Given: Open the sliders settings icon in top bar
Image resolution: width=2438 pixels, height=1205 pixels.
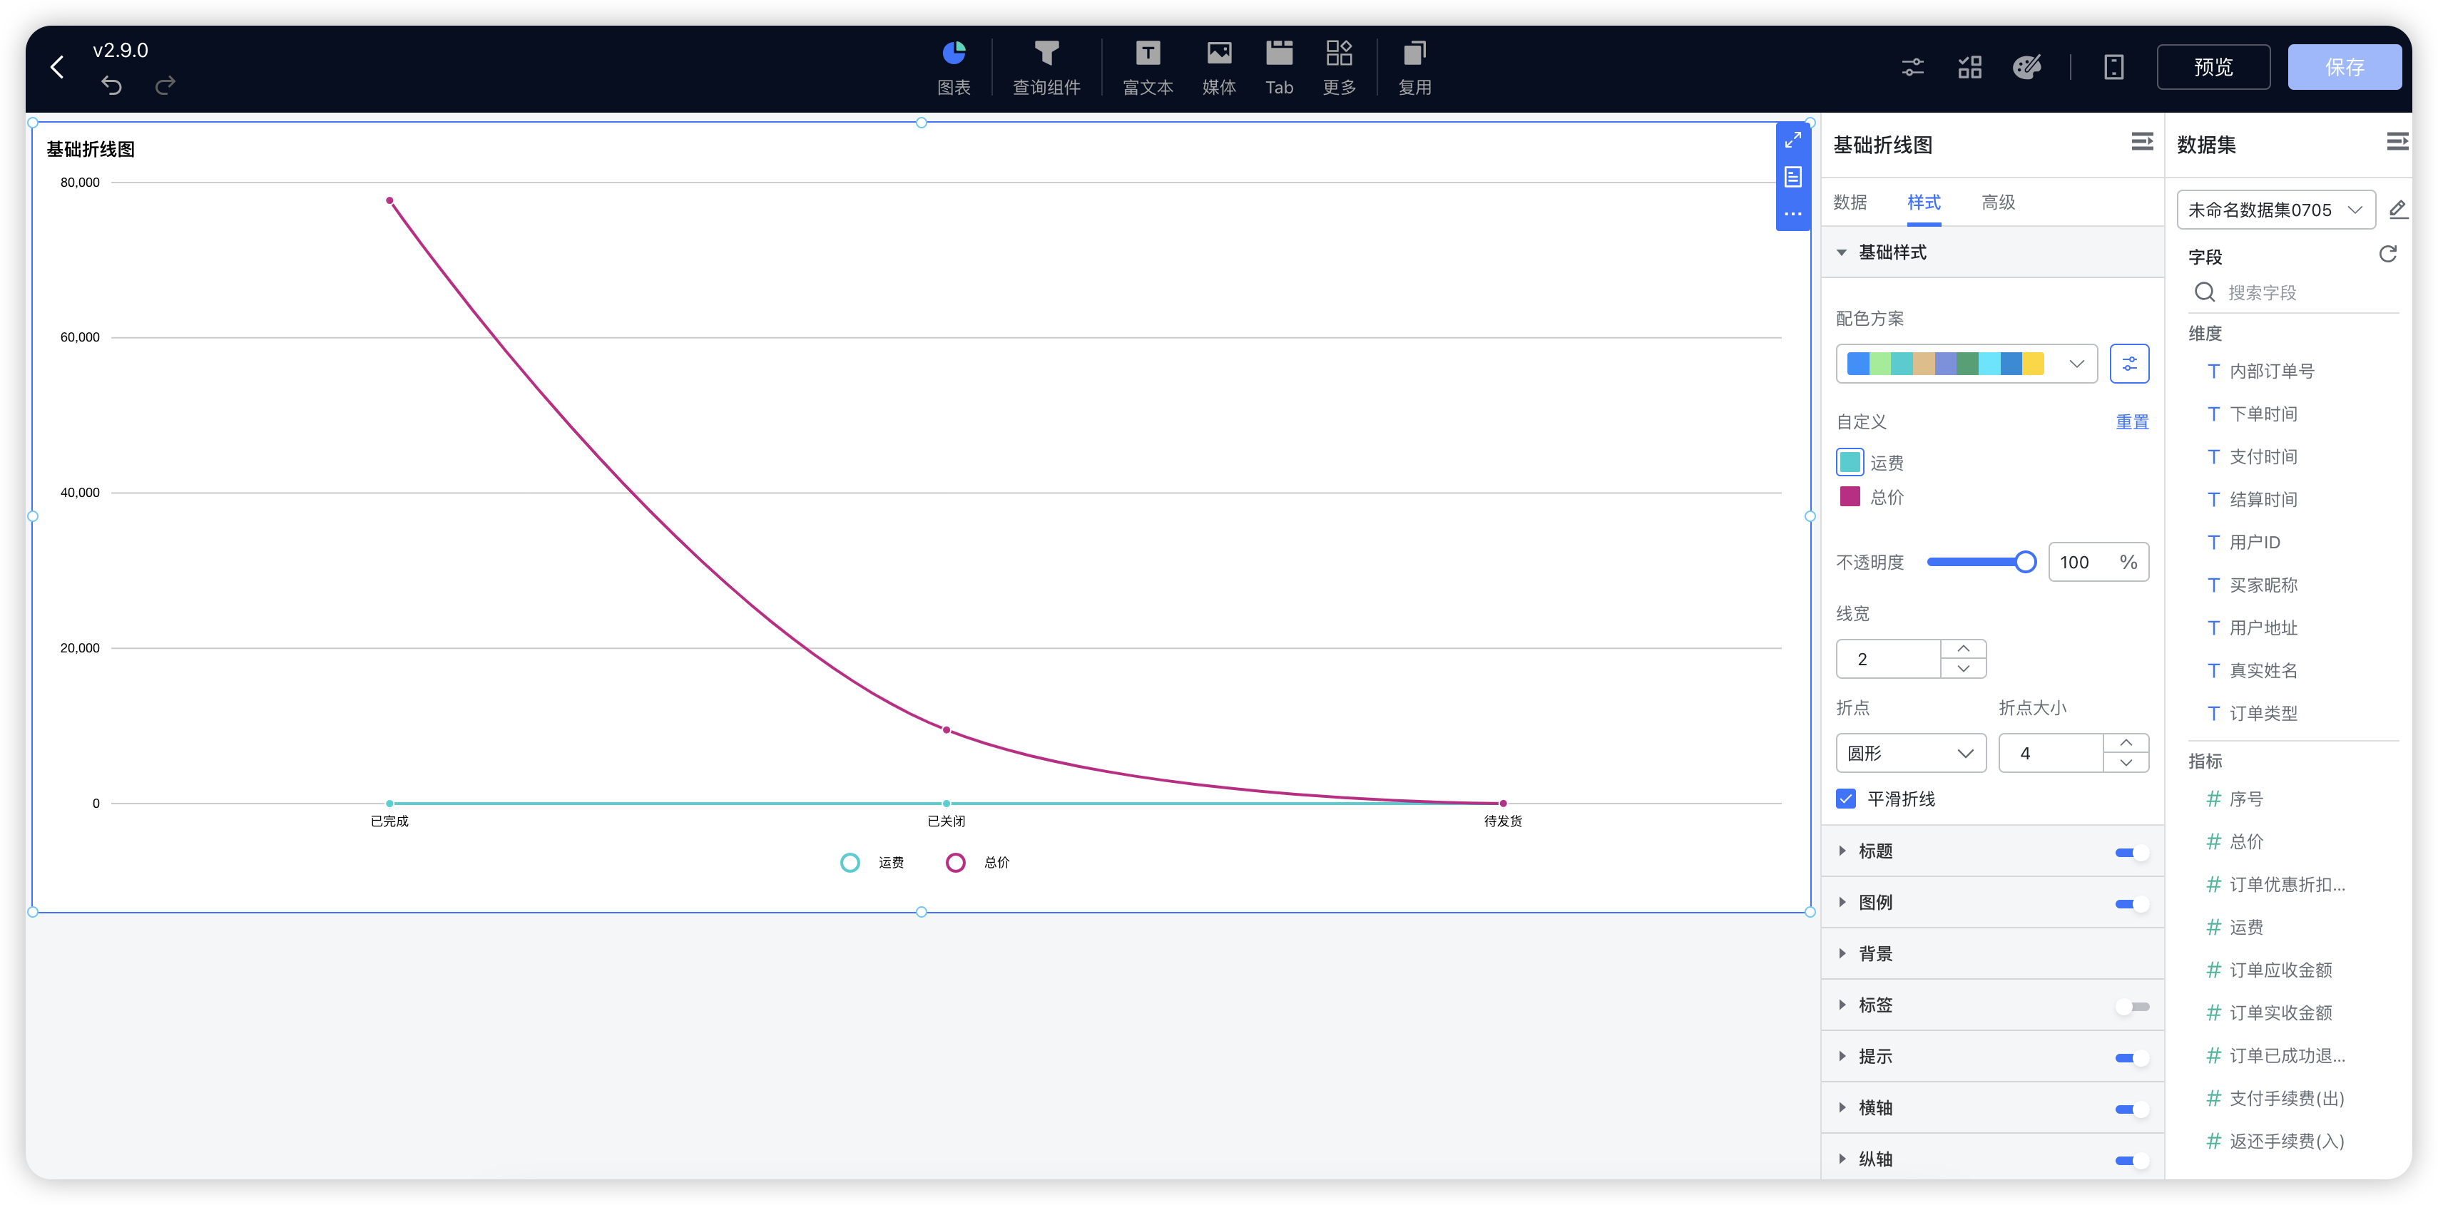Looking at the screenshot, I should pos(1913,67).
